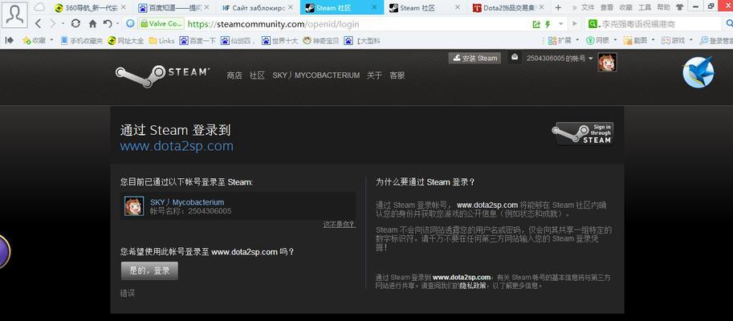Image resolution: width=733 pixels, height=321 pixels.
Task: Open the 百度一下 bookmark
Action: click(x=198, y=41)
